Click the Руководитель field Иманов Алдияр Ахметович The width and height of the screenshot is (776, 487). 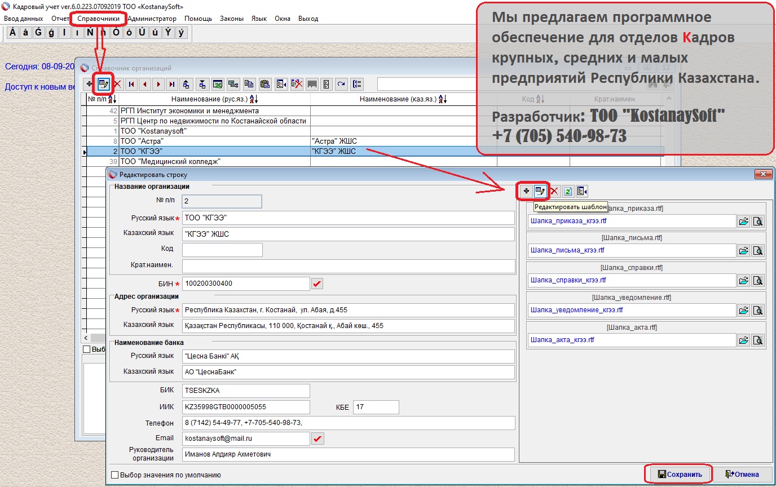pyautogui.click(x=349, y=454)
